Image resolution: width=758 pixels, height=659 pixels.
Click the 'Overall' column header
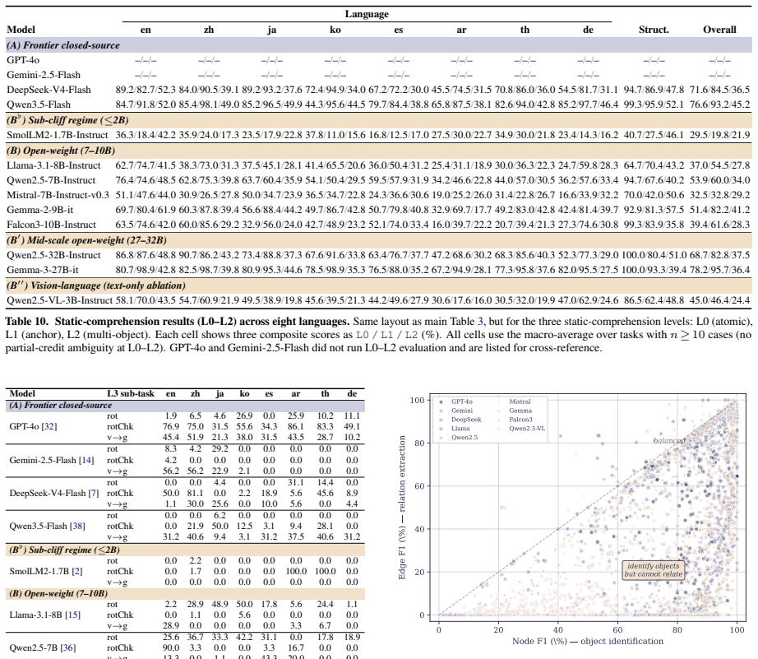[x=719, y=30]
